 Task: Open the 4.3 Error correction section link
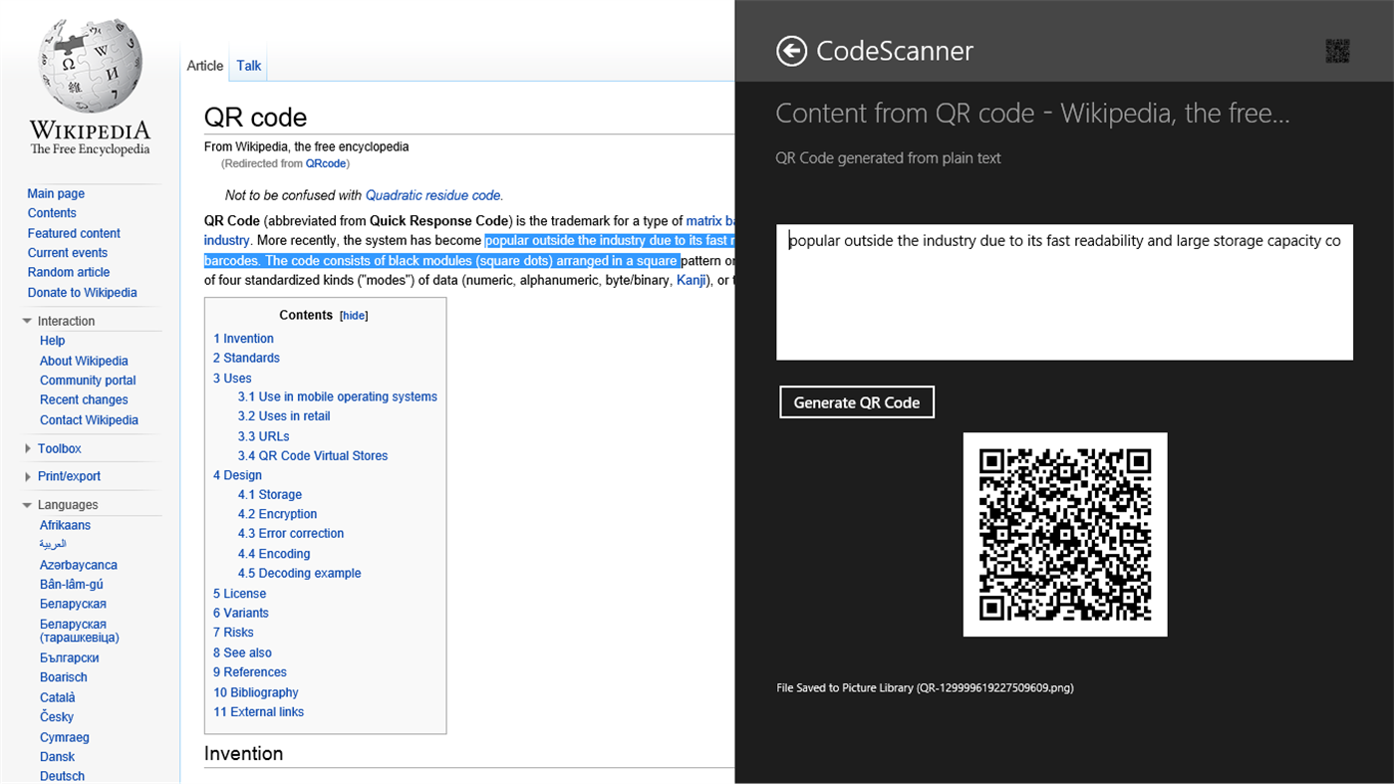click(x=290, y=534)
